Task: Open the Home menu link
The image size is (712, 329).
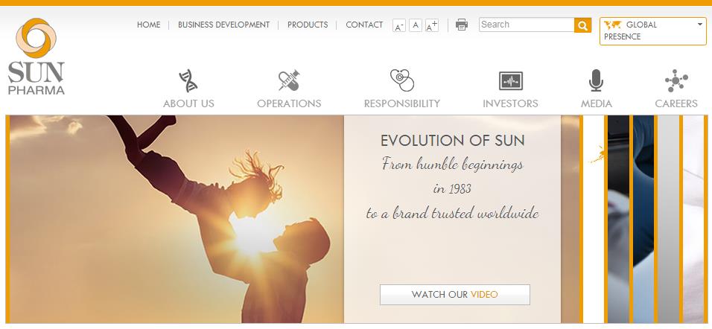Action: (x=148, y=25)
